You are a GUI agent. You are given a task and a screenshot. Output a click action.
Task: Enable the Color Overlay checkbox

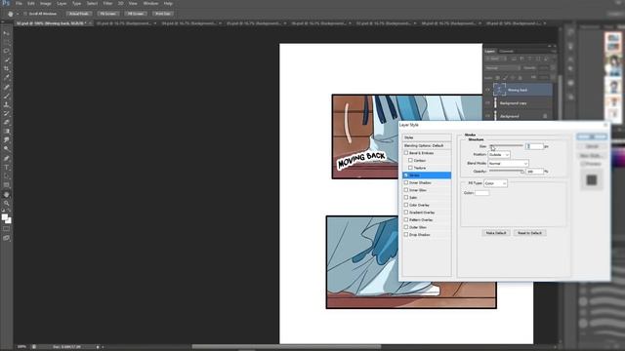(x=406, y=205)
